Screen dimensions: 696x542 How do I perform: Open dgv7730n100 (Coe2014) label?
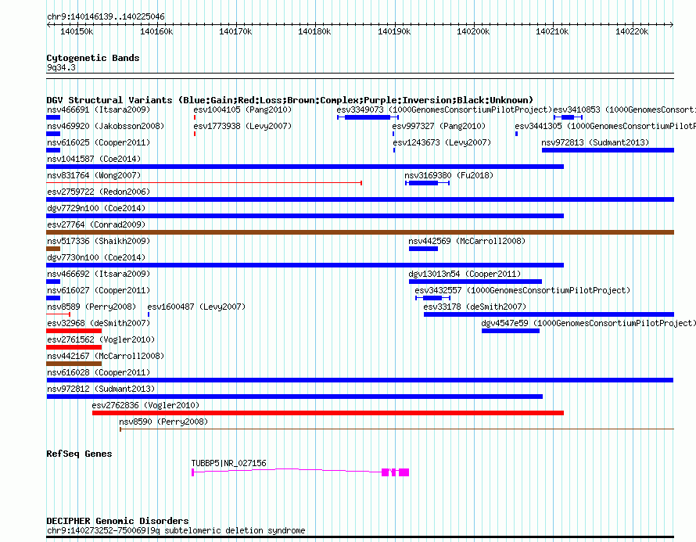click(x=96, y=257)
